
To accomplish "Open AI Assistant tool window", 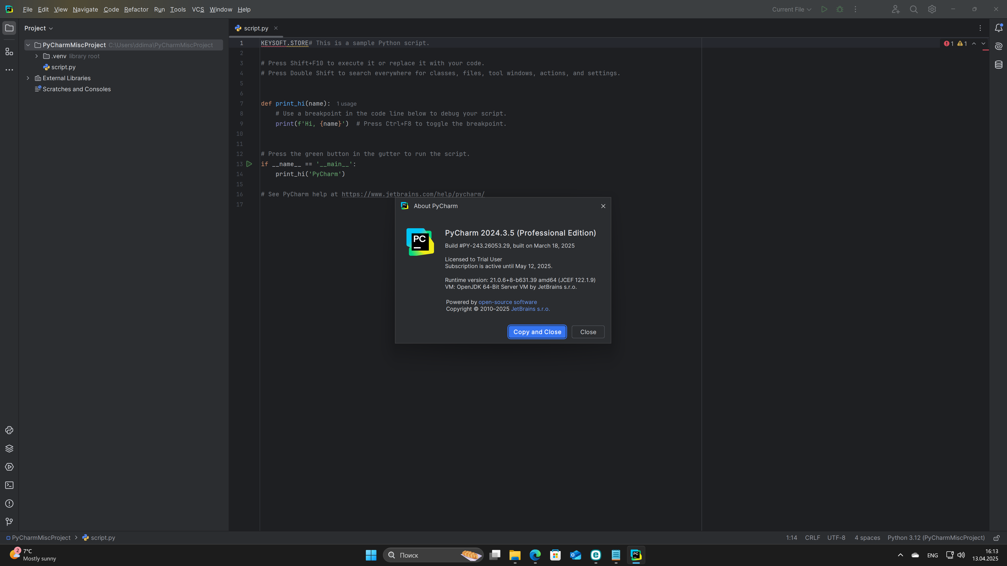I will (x=999, y=46).
